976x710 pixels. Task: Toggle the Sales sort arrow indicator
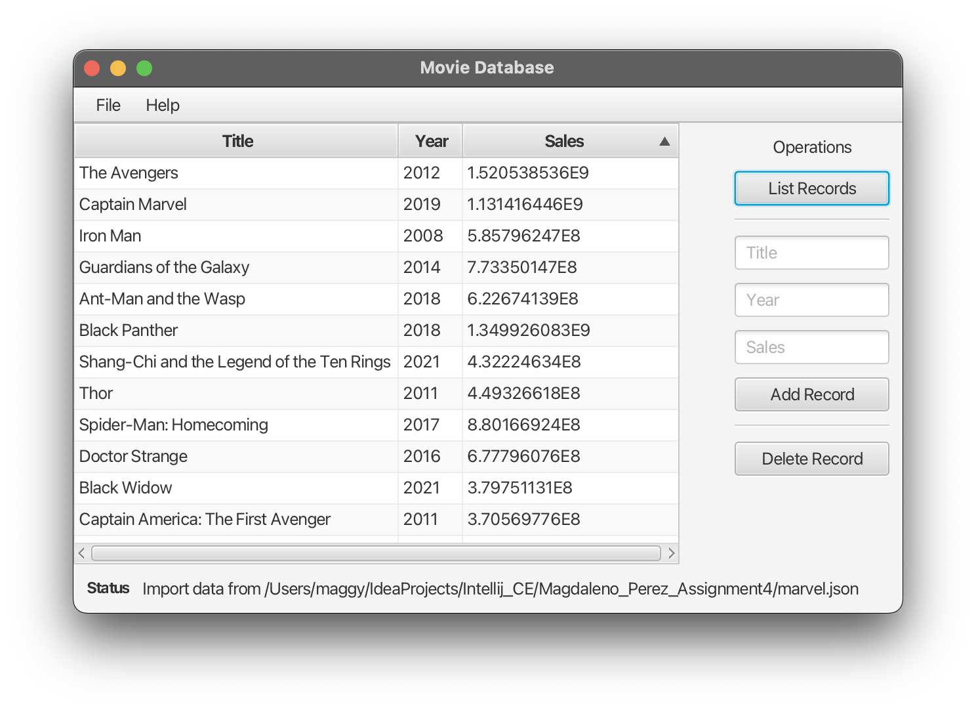click(x=664, y=141)
